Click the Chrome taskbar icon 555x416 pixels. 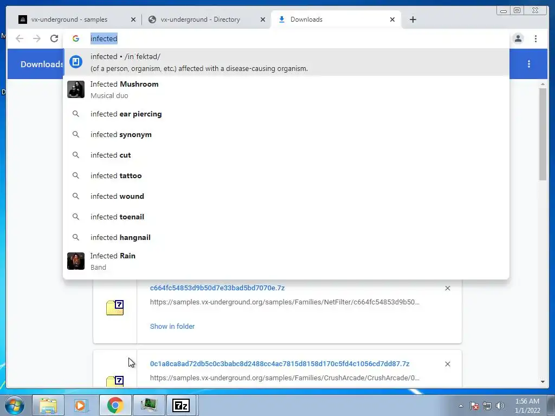coord(115,405)
